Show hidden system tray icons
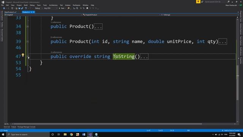 point(213,134)
